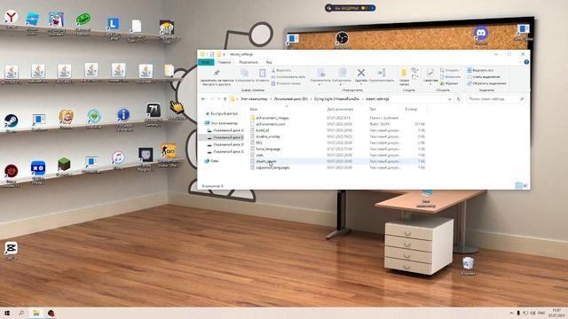The width and height of the screenshot is (568, 319).
Task: Select Быстрый доступ in the navigation pane
Action: (222, 113)
